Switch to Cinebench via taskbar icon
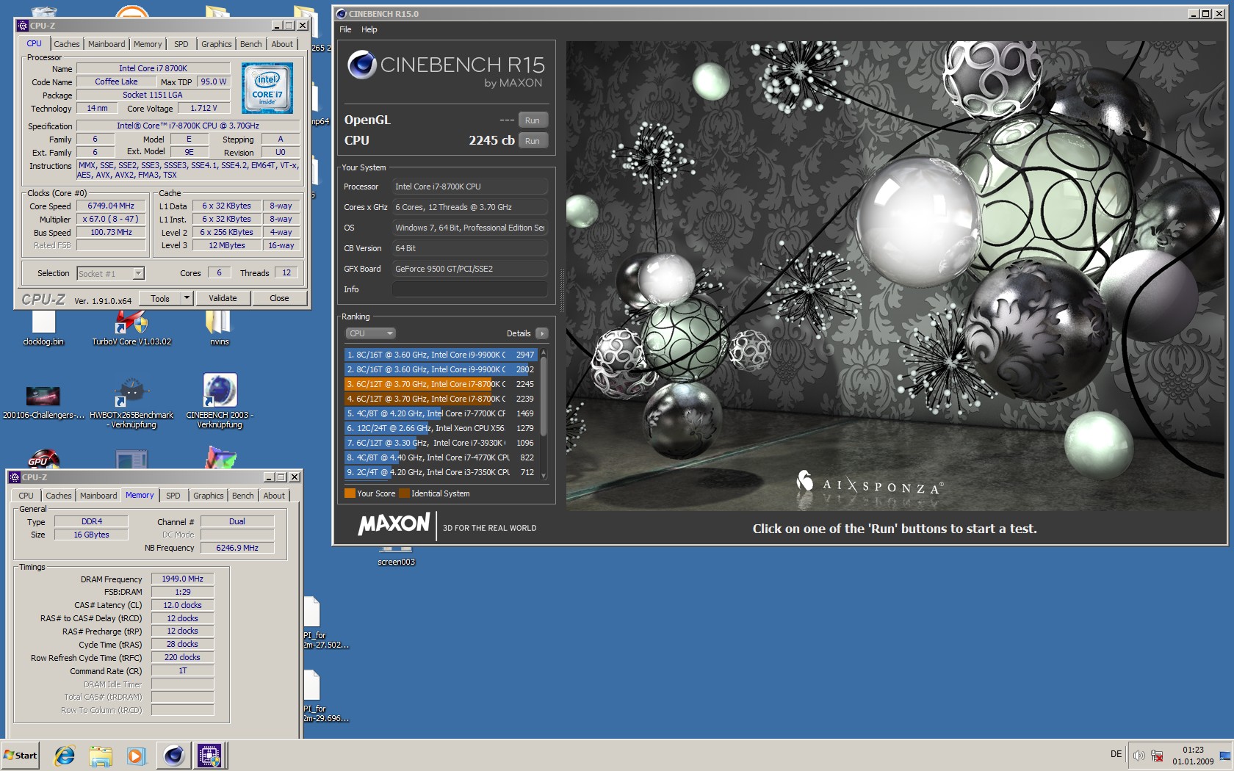 coord(174,755)
